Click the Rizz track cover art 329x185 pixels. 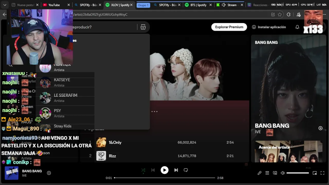coord(101,156)
